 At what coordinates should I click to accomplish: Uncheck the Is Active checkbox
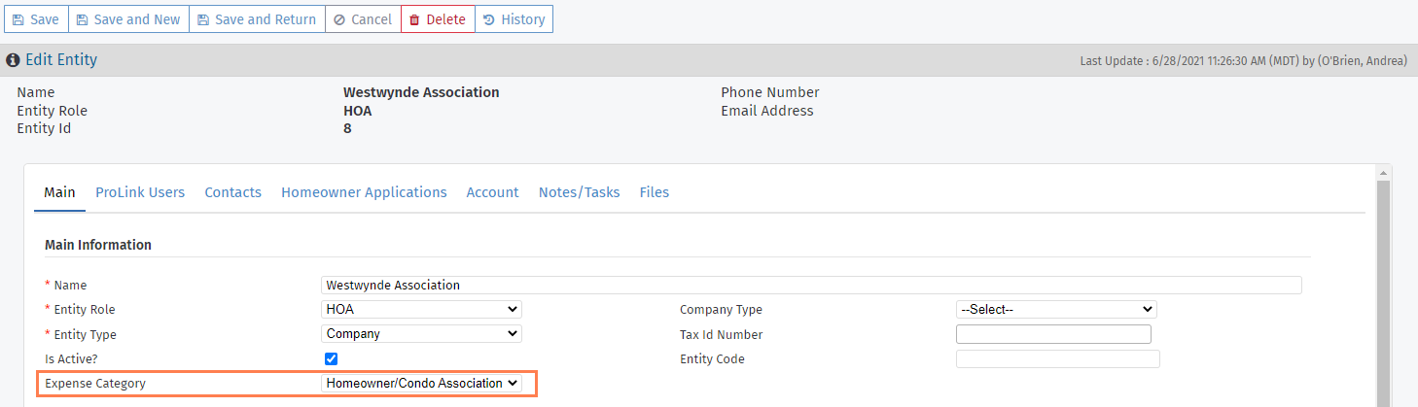pyautogui.click(x=332, y=358)
